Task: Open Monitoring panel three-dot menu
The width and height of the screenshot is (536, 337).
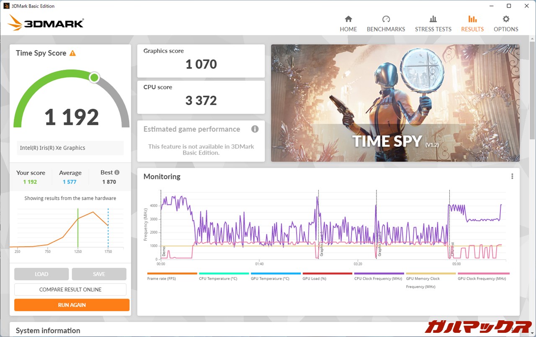Action: point(512,176)
